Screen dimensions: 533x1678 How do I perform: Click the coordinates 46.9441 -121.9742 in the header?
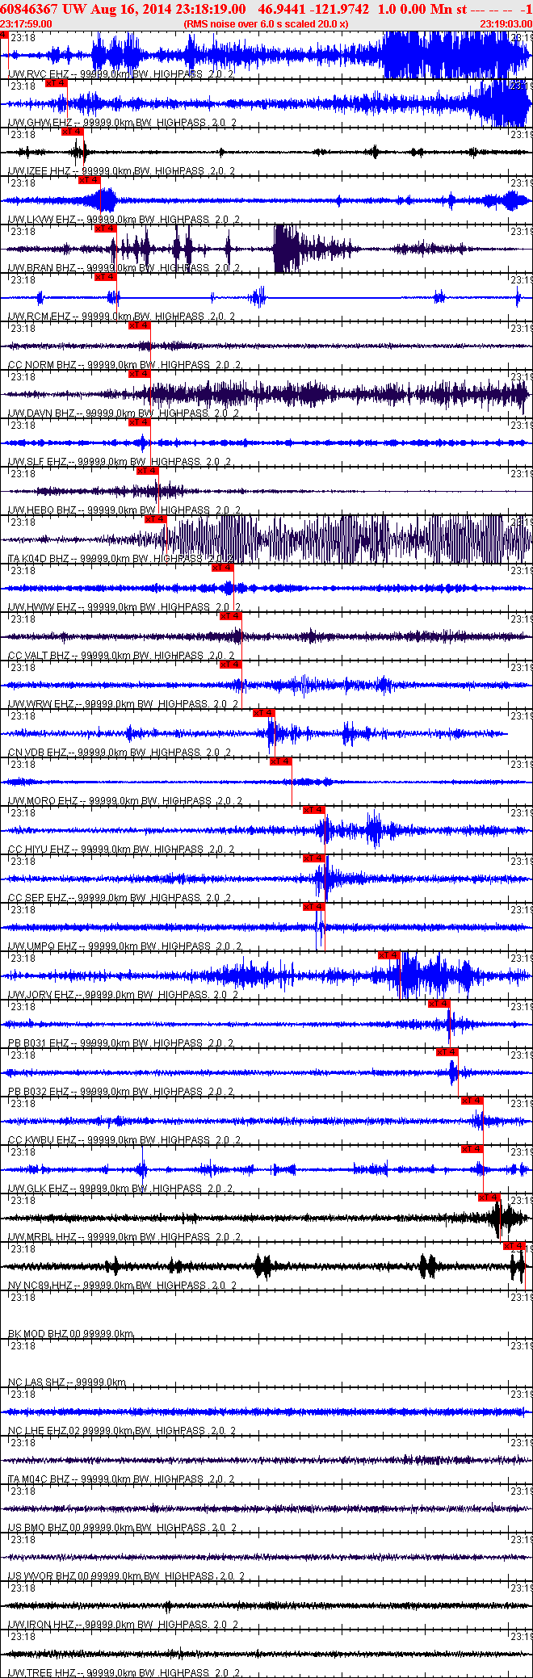click(x=313, y=9)
